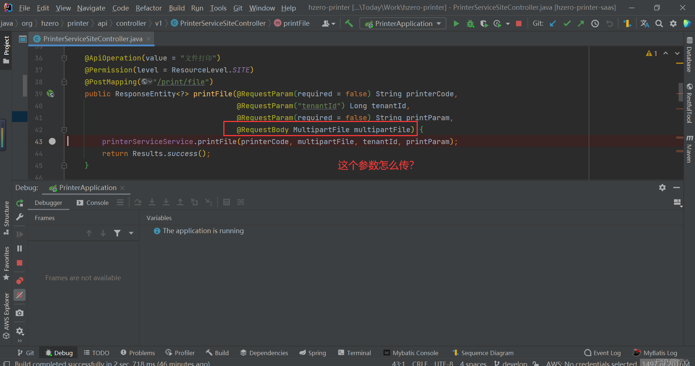Open the Refactor menu
The width and height of the screenshot is (695, 366).
pos(148,8)
